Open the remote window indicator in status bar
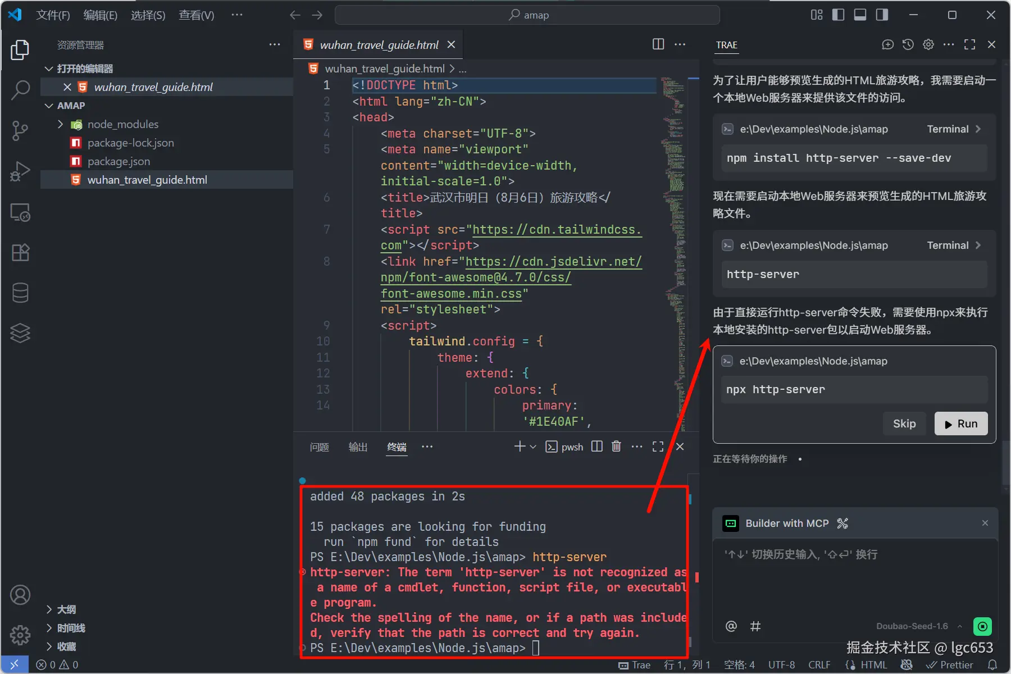Image resolution: width=1011 pixels, height=674 pixels. tap(15, 665)
